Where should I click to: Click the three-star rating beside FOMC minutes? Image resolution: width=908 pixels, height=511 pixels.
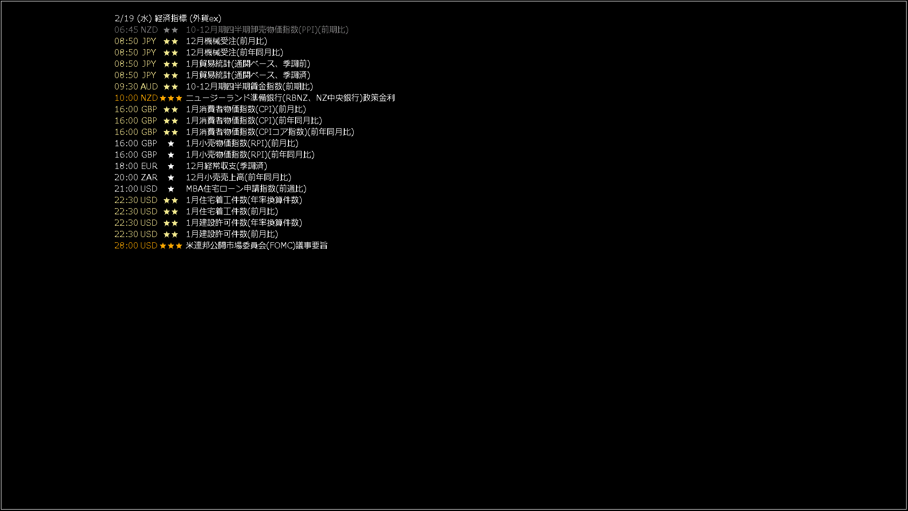171,246
